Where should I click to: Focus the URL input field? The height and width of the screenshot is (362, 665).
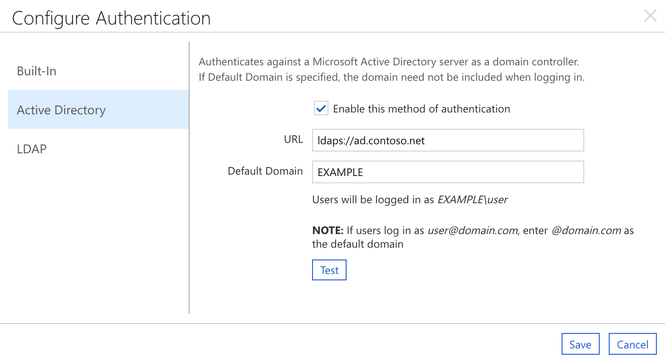point(448,141)
